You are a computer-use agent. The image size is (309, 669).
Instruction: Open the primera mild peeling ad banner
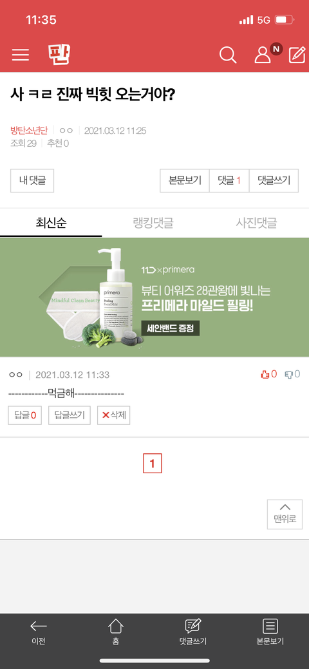pos(154,297)
